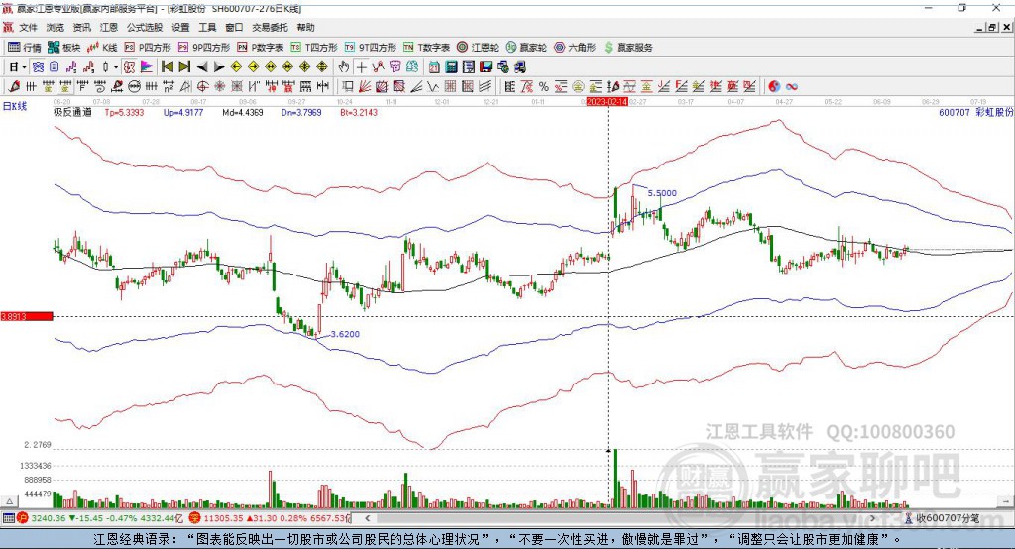Open the 9P四方形 tool
Viewport: 1015px width, 549px height.
point(204,48)
